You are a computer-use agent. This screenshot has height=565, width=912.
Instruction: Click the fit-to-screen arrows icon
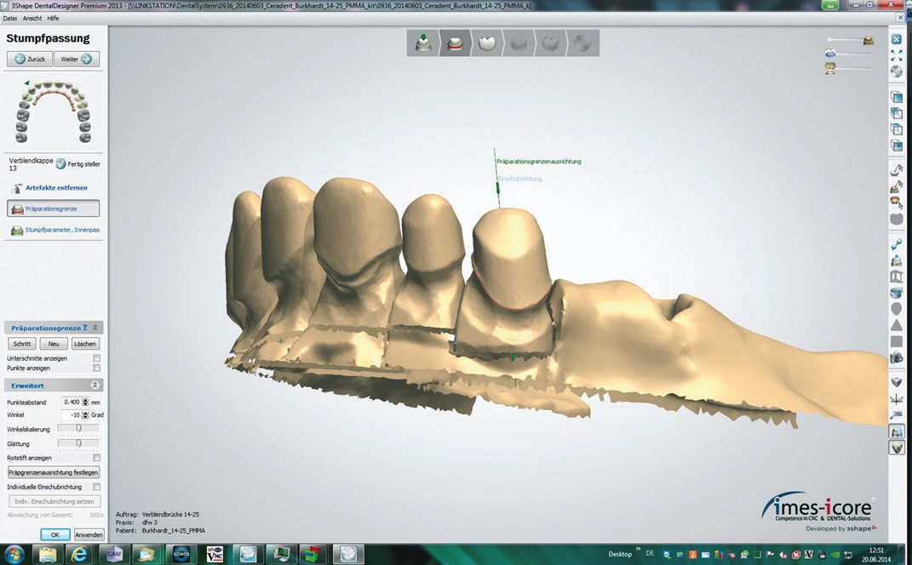pos(897,55)
